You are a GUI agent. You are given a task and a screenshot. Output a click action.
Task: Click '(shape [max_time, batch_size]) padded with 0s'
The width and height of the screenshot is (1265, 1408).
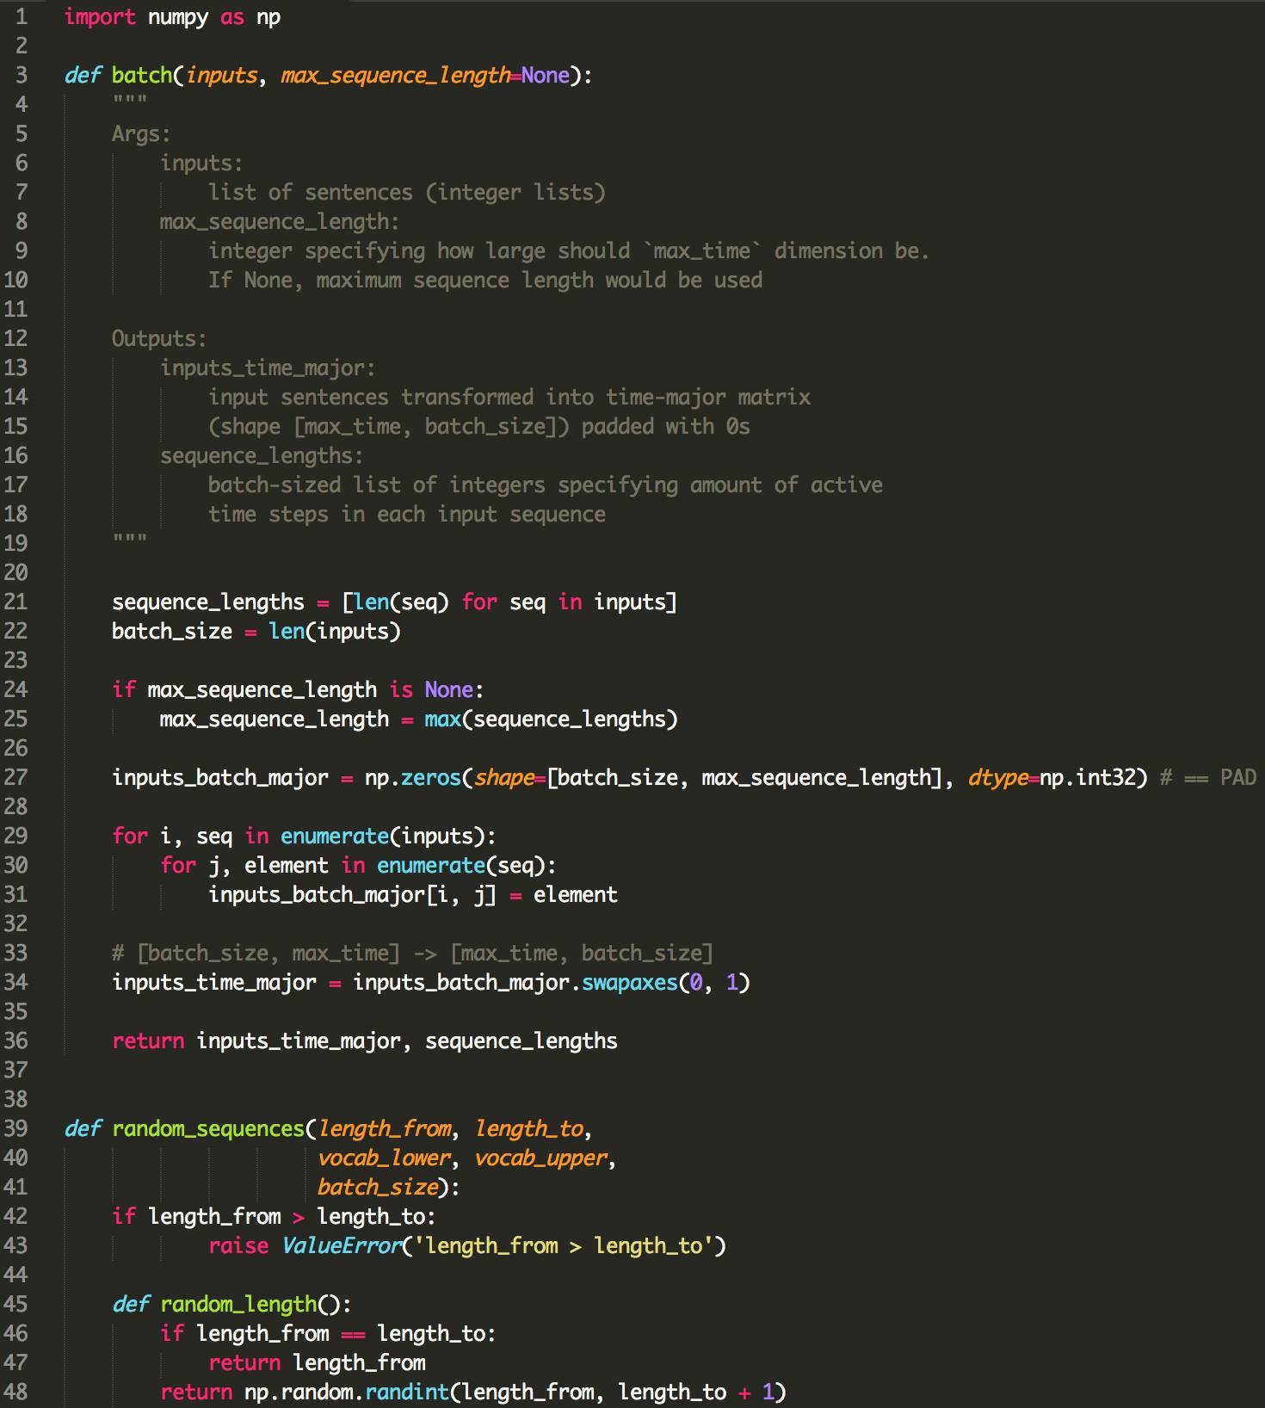478,427
